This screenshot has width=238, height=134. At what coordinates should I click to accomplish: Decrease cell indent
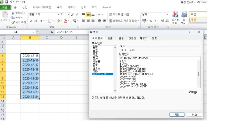tap(100, 21)
